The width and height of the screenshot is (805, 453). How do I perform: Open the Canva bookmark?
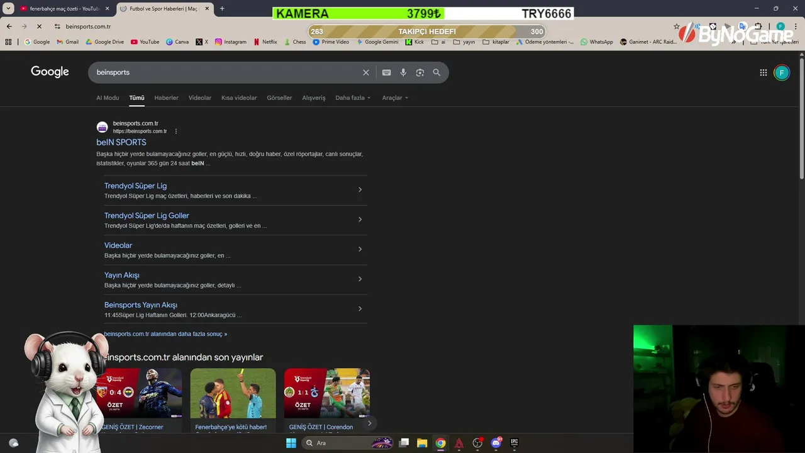(177, 42)
